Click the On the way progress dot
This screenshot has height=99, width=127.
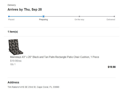tap(79, 16)
